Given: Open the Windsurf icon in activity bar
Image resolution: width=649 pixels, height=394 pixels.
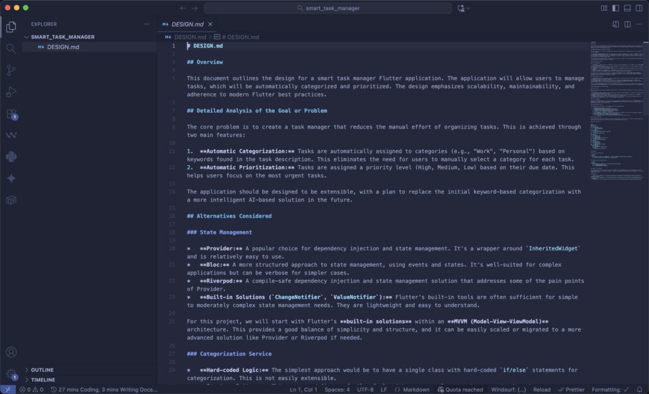Looking at the screenshot, I should [11, 135].
